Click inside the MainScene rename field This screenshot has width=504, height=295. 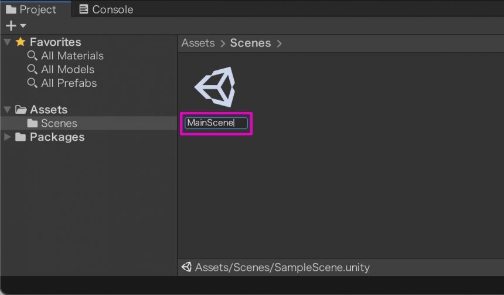(x=216, y=123)
